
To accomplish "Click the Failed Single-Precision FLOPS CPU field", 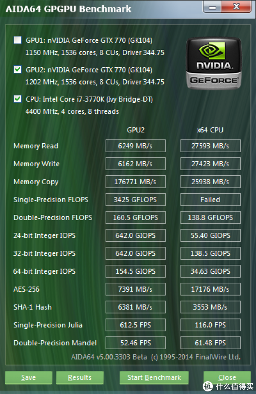I will (x=210, y=200).
